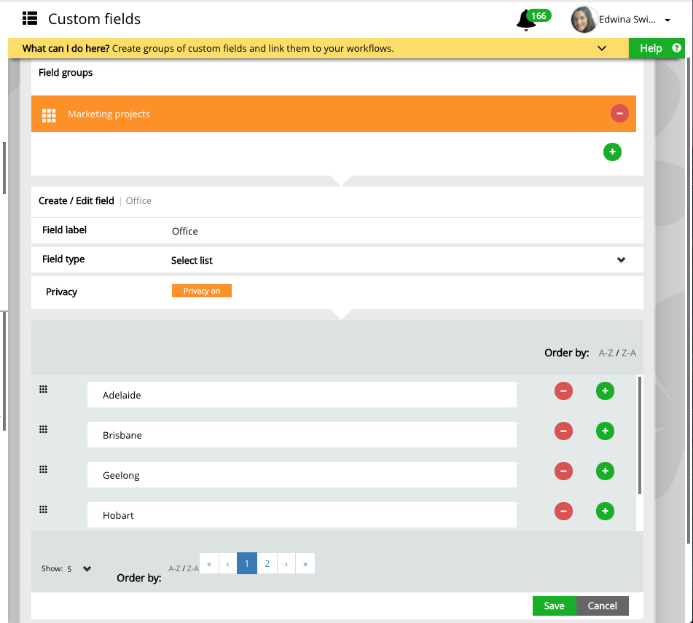The height and width of the screenshot is (623, 693).
Task: Select pagination page 2
Action: click(267, 564)
